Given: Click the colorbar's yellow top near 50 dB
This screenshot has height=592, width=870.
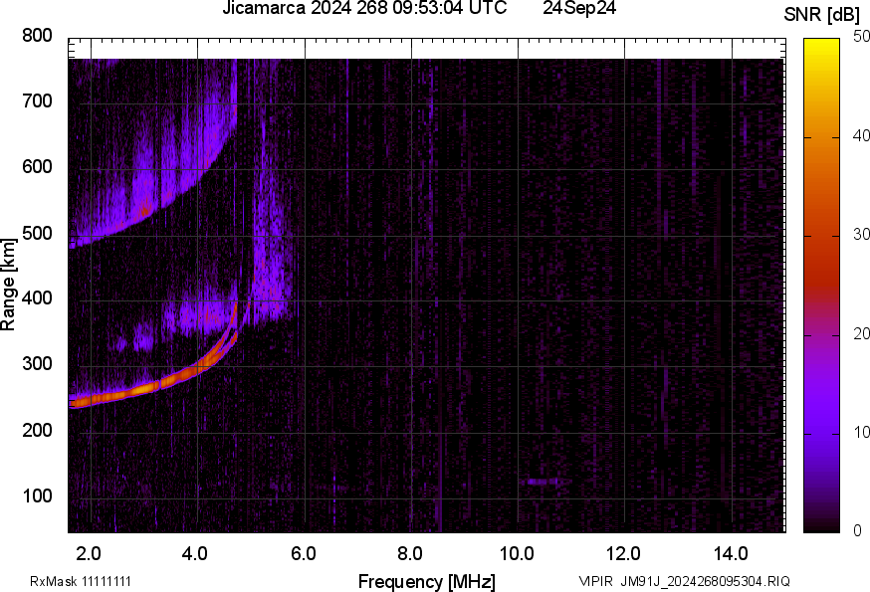Looking at the screenshot, I should point(822,45).
